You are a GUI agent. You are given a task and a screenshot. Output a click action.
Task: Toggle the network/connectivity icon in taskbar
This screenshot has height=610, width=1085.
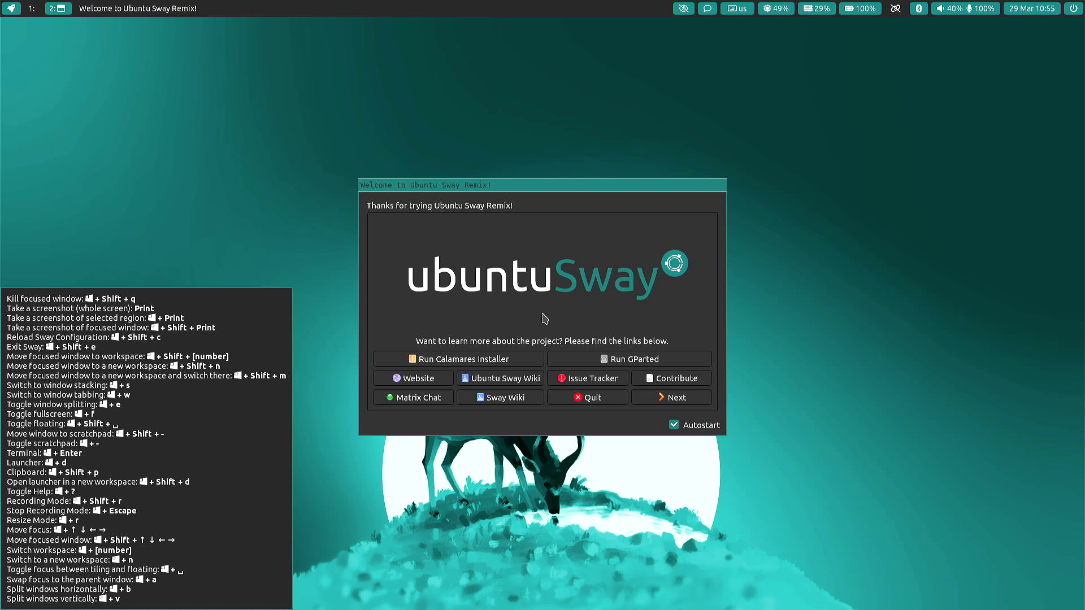point(896,8)
